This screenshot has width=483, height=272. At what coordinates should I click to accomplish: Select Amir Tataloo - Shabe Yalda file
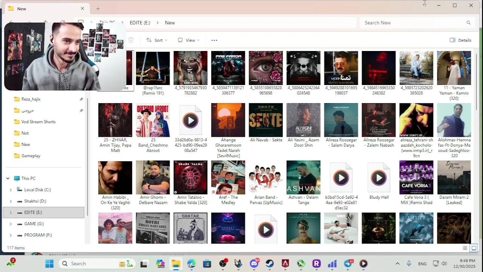191,183
